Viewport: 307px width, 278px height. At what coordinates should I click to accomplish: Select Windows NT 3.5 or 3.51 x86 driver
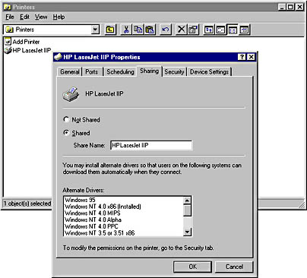[100, 233]
